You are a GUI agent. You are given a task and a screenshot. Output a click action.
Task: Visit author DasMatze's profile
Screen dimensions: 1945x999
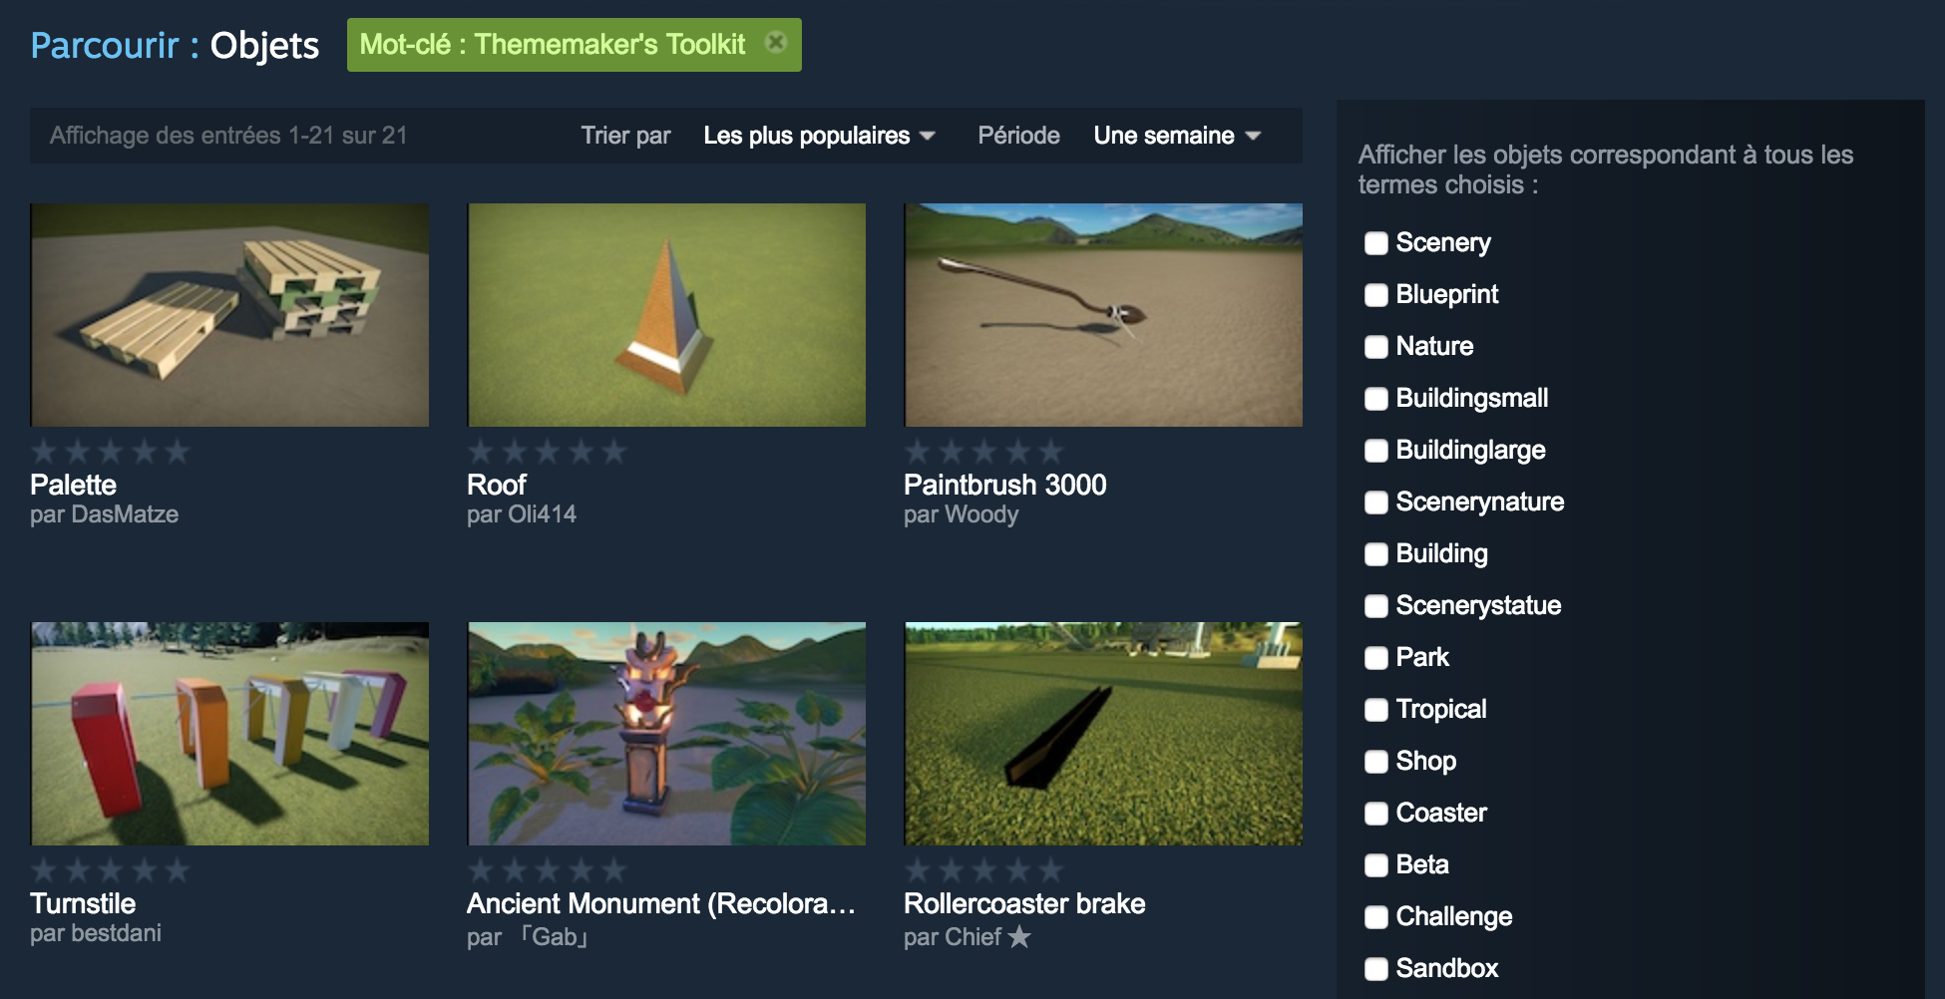pyautogui.click(x=125, y=514)
